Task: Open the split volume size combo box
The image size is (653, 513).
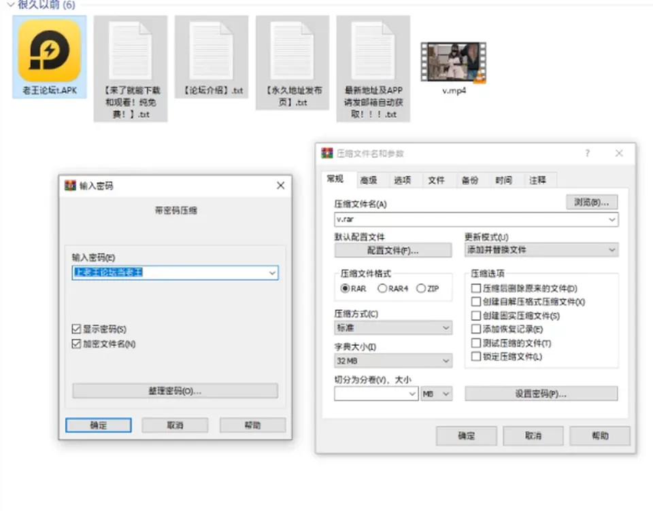Action: click(x=376, y=393)
